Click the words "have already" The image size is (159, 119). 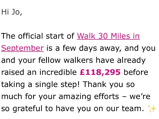coord(126,60)
